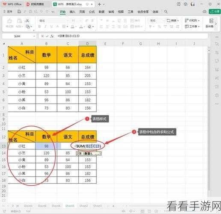Screen dimensions: 221x214
Task: Click the selection pointer icon in the right sidebar
Action: coord(217,44)
